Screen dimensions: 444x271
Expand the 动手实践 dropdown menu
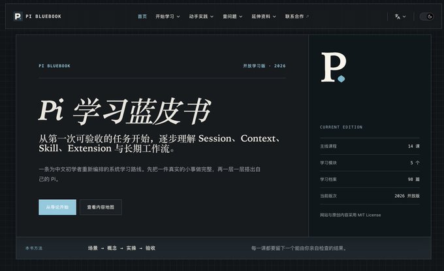(x=201, y=16)
